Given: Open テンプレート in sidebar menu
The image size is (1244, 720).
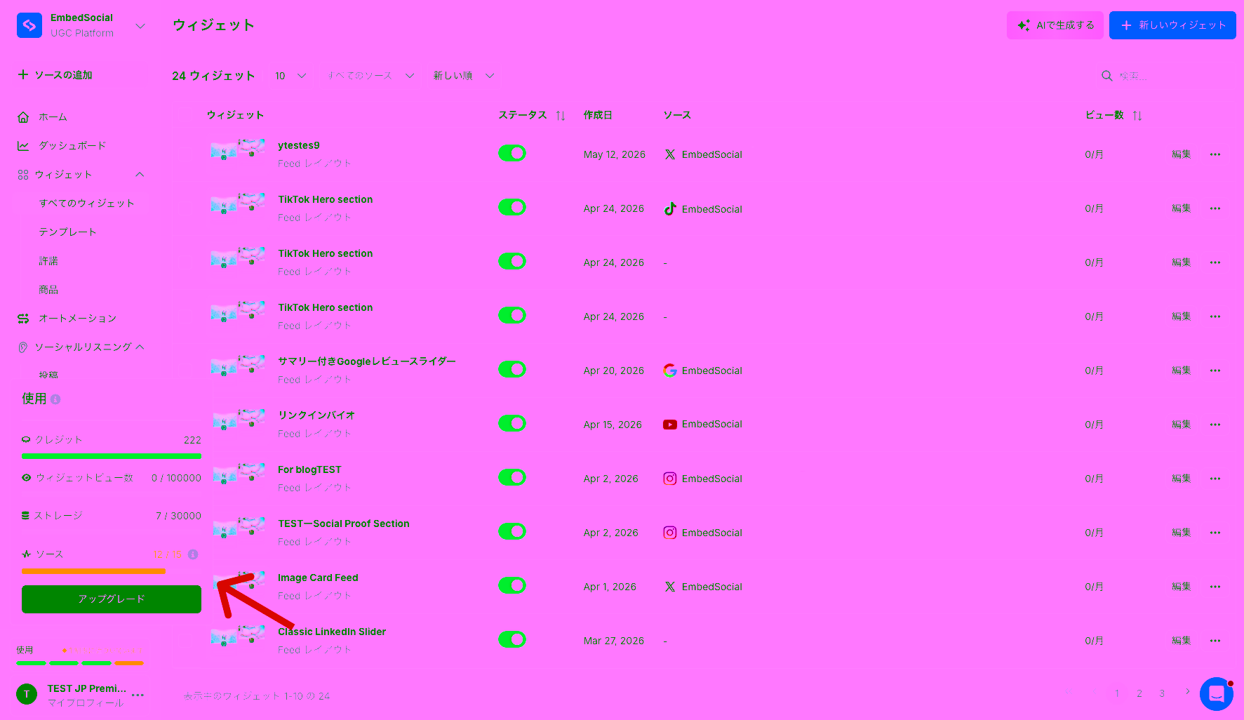Looking at the screenshot, I should (x=68, y=232).
